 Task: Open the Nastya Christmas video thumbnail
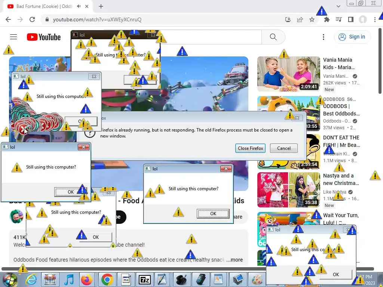[x=289, y=190]
